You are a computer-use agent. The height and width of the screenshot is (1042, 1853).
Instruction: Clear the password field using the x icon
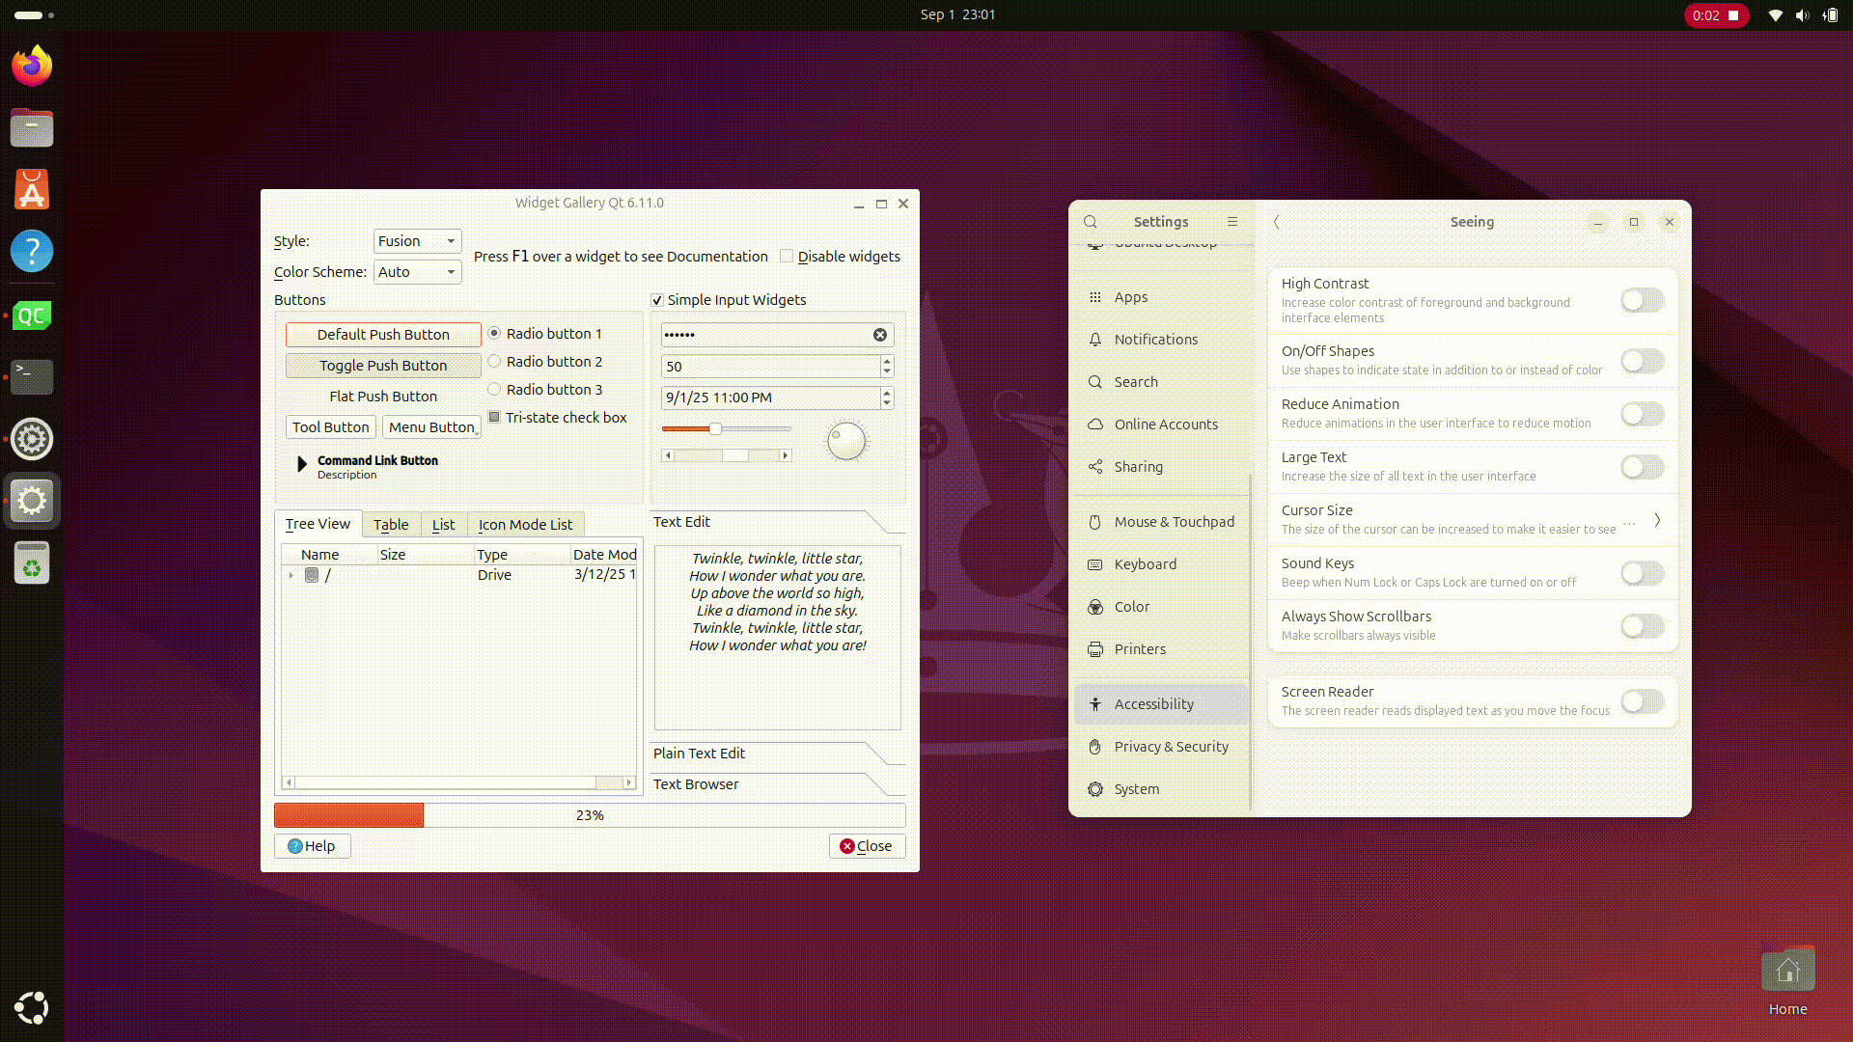click(879, 335)
